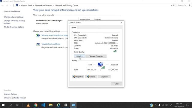192x108 pixels.
Task: Click the network Wi-Fi tray icon
Action: 163,105
